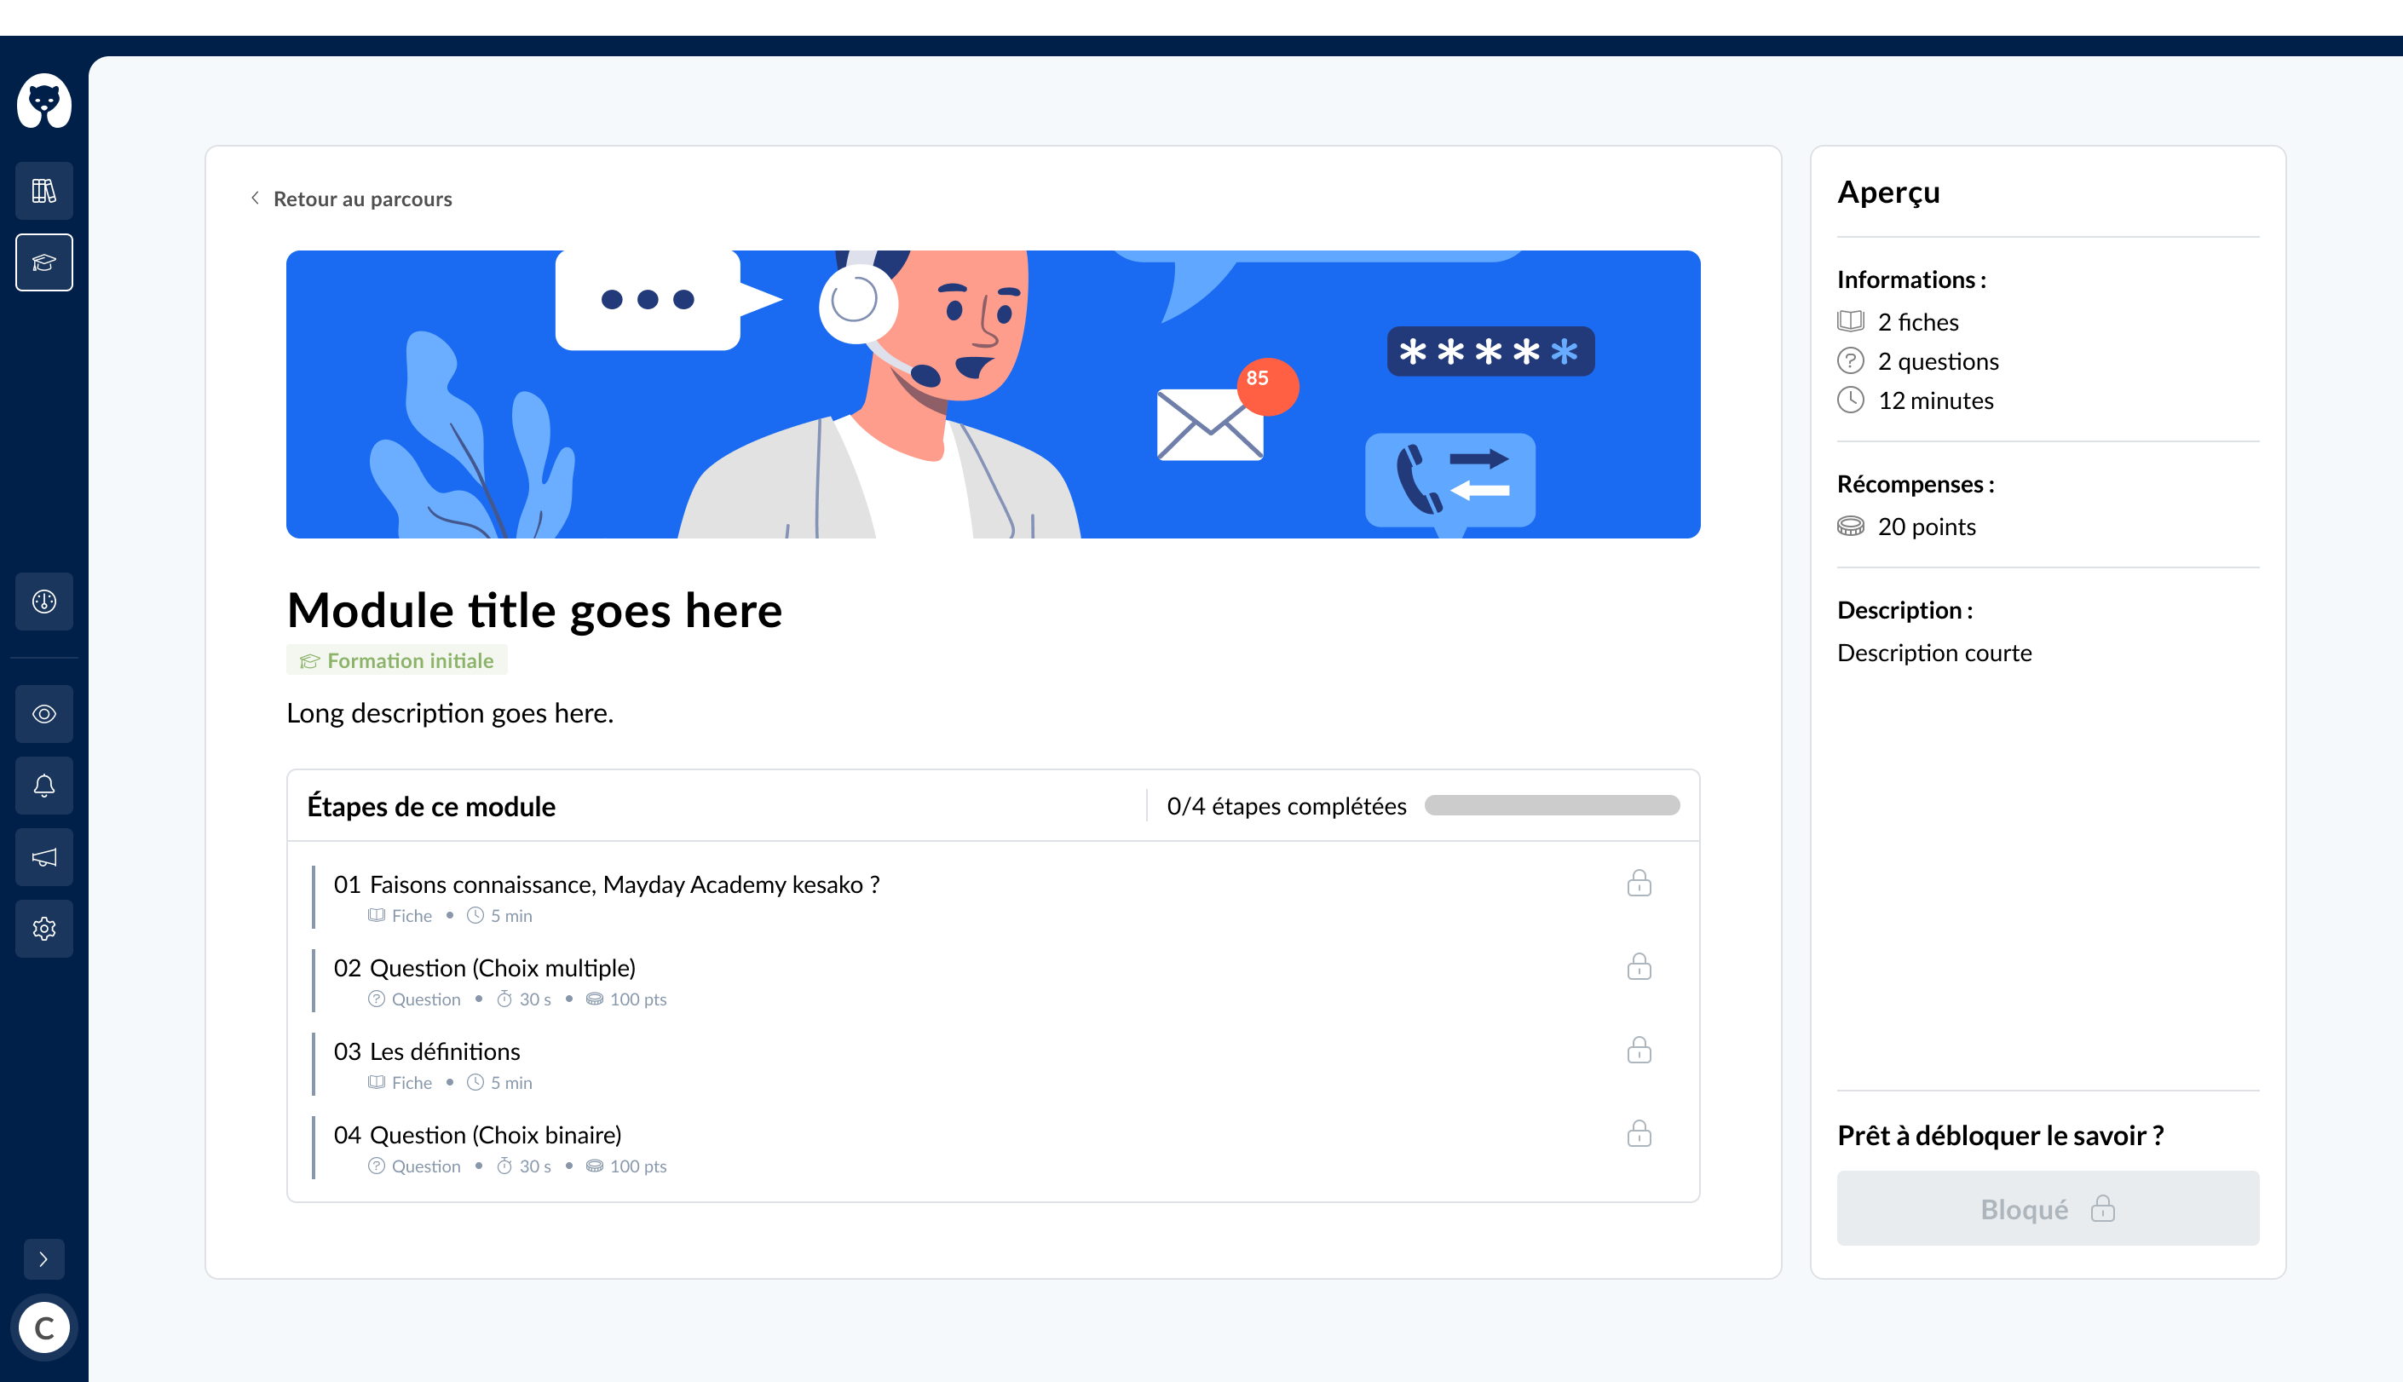This screenshot has height=1382, width=2403.
Task: Open the settings gear icon
Action: 43,929
